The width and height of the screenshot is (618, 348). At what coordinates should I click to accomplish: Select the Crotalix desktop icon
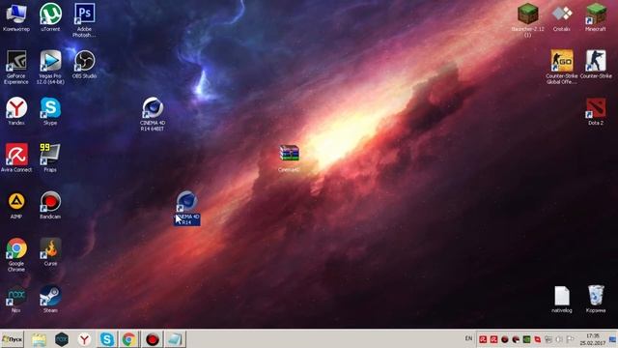(562, 17)
